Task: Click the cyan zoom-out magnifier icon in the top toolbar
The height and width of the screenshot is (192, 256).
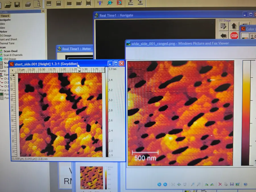Action: 110,3
